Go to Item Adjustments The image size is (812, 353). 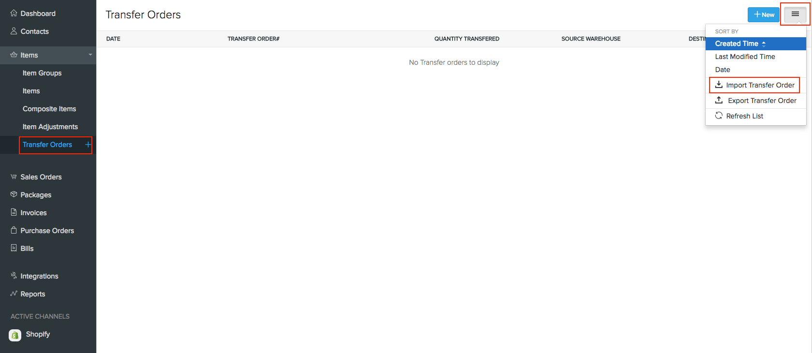click(50, 127)
